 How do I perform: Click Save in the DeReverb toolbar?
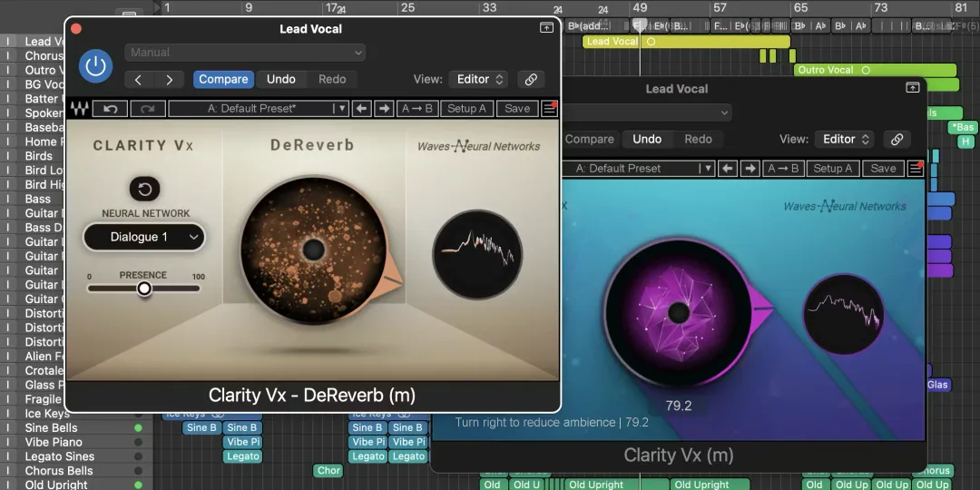tap(517, 109)
